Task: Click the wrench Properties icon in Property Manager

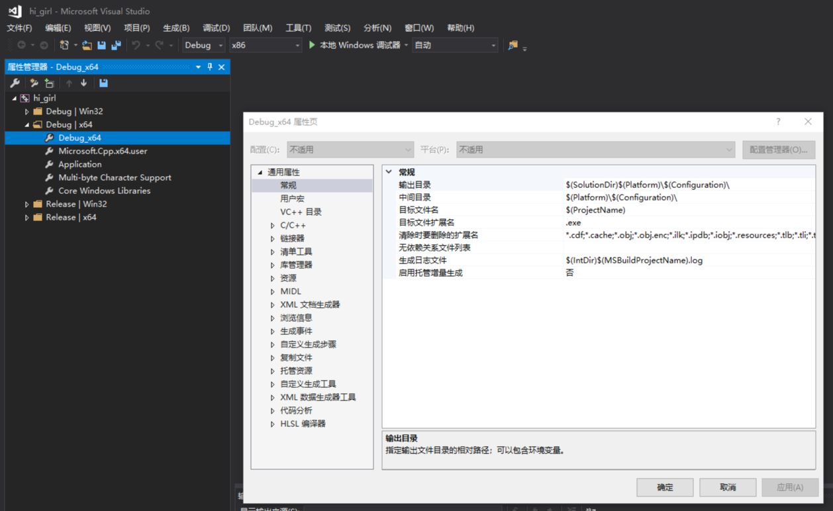Action: click(x=15, y=83)
